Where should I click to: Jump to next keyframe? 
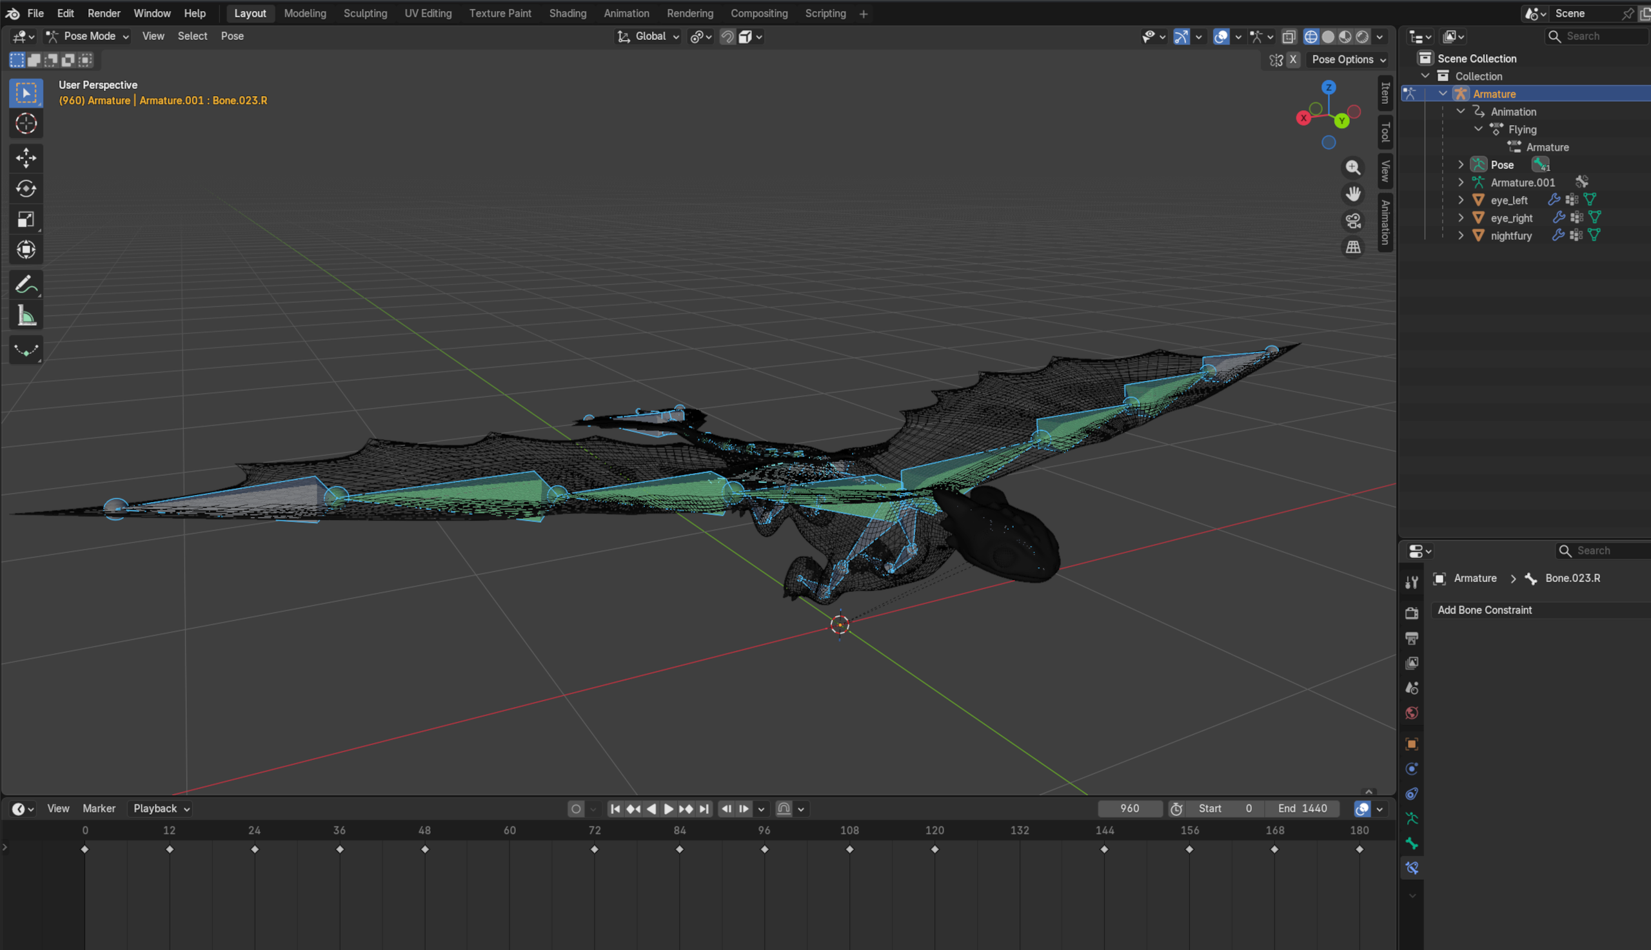pos(686,809)
